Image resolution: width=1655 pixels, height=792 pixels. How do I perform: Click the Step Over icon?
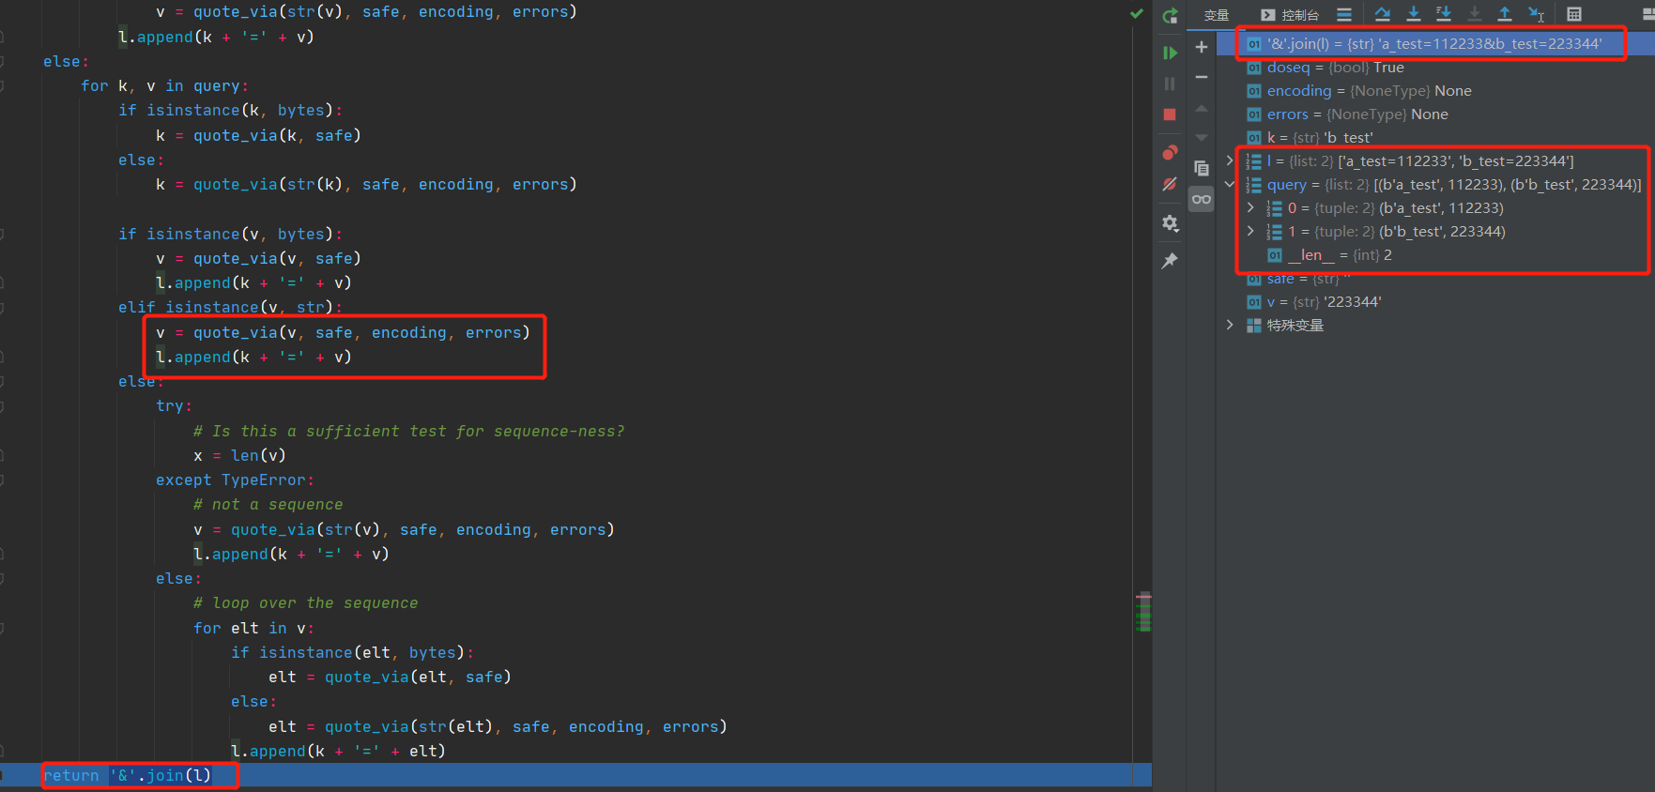pyautogui.click(x=1383, y=14)
